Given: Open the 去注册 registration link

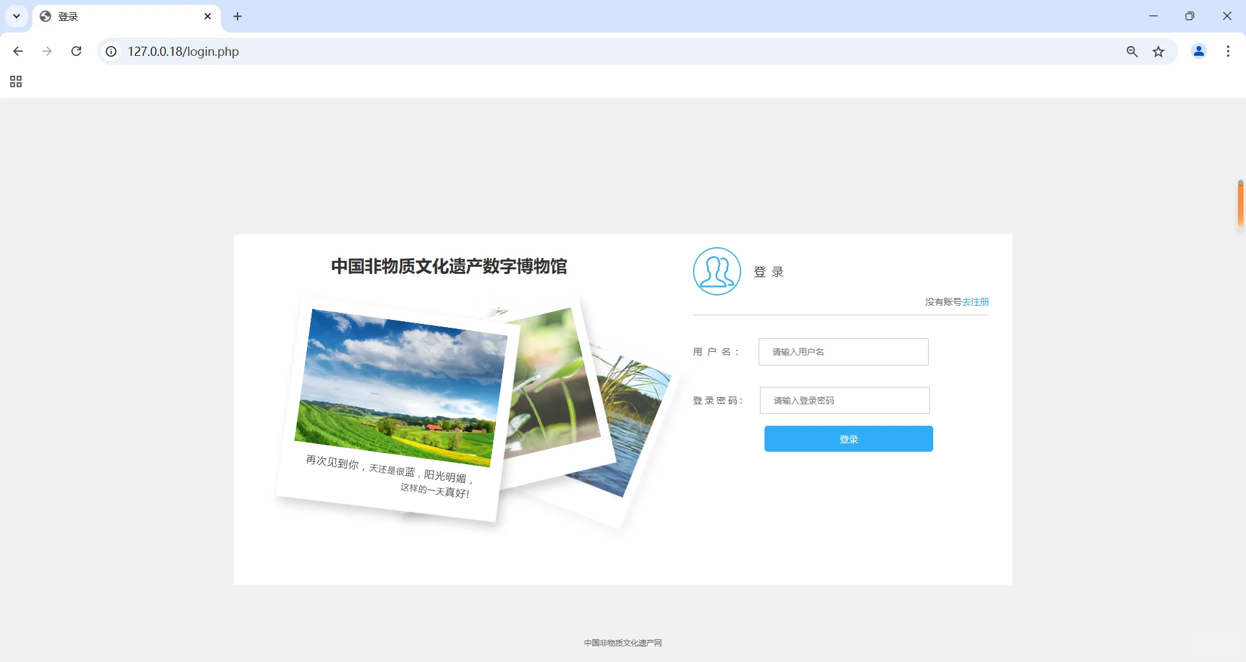Looking at the screenshot, I should [x=975, y=301].
